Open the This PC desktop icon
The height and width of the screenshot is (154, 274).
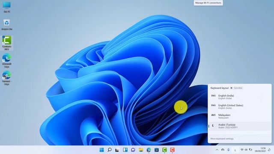(x=7, y=7)
